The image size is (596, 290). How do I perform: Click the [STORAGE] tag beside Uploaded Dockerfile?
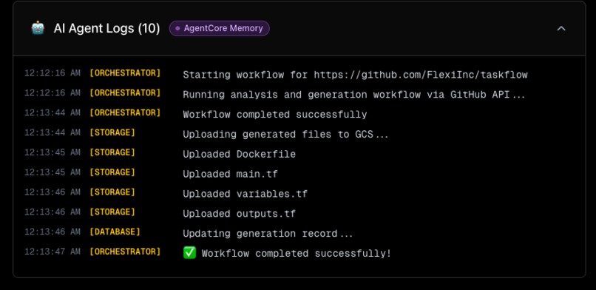112,152
